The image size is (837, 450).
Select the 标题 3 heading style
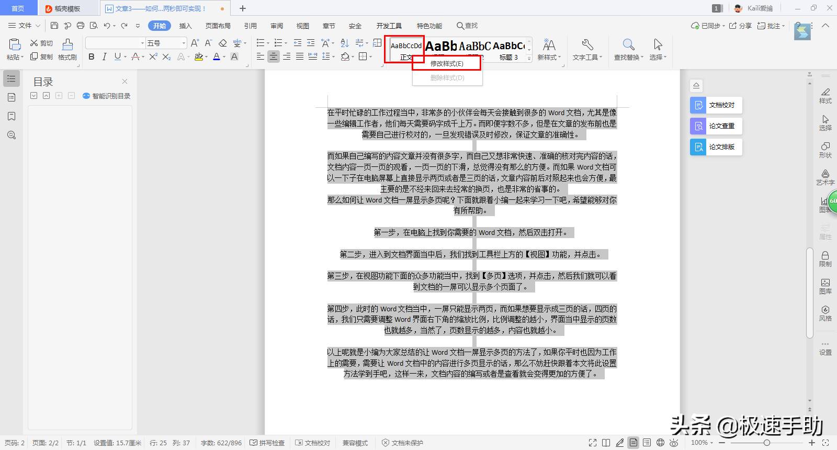coord(508,50)
